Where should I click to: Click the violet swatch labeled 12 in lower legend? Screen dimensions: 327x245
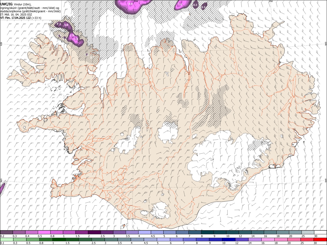click(x=241, y=239)
